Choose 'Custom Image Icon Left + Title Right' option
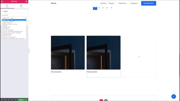Viewport: 180px width, 101px height. (x=14, y=33)
